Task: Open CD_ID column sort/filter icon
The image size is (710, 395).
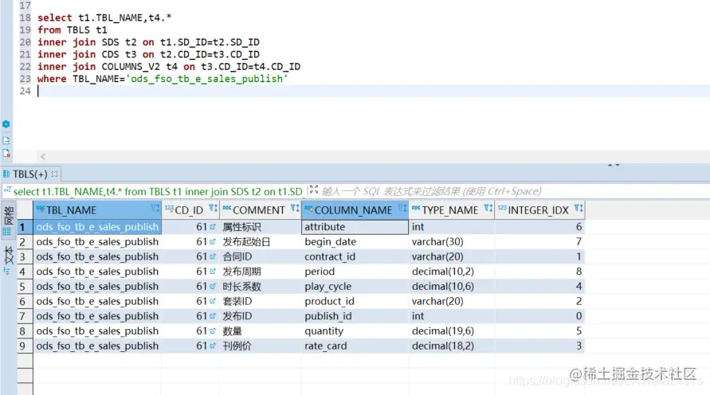Action: (x=213, y=208)
